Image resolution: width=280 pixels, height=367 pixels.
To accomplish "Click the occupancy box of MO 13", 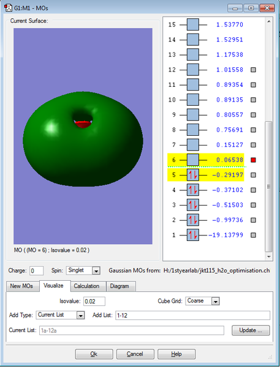I will (193, 54).
